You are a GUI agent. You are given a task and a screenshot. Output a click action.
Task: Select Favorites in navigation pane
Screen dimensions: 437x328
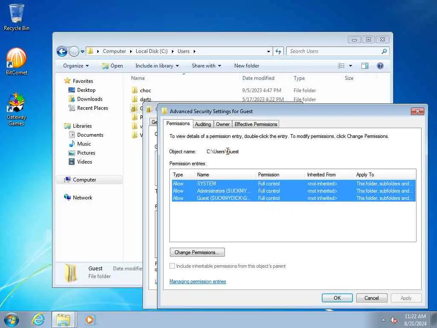point(83,81)
